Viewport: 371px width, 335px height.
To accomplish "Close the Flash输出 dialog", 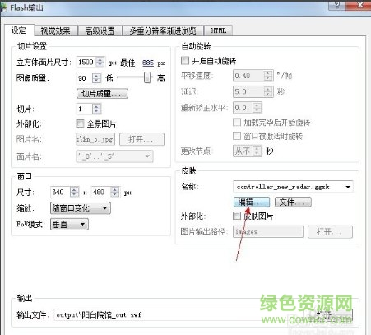I will (359, 5).
